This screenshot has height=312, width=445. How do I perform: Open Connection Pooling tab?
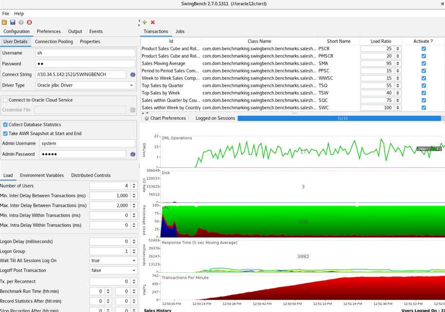coord(54,42)
